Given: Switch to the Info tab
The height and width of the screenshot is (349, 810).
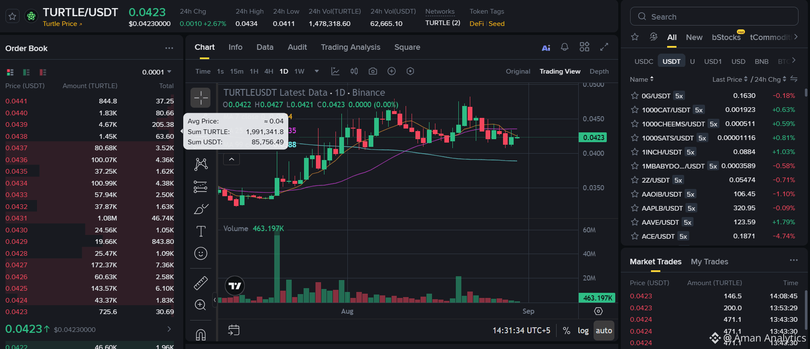Looking at the screenshot, I should tap(235, 47).
